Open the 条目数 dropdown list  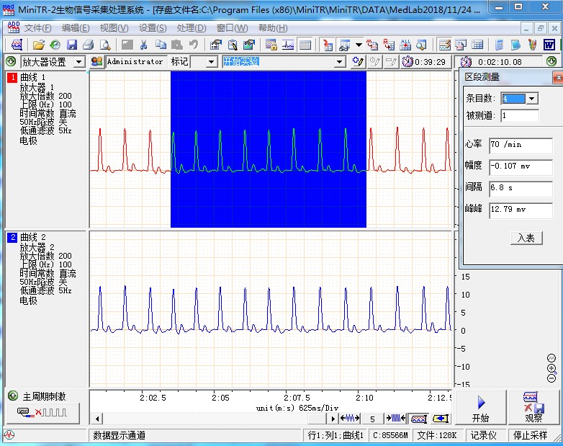pos(531,99)
